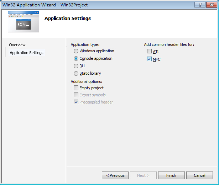Open the Overview page in sidebar

[x=17, y=45]
